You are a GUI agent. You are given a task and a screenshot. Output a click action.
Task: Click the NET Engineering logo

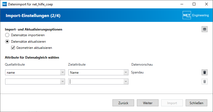[196, 15]
